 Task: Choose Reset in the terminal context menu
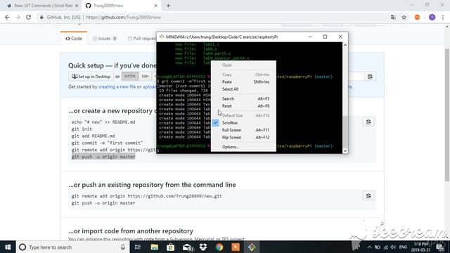pyautogui.click(x=243, y=106)
